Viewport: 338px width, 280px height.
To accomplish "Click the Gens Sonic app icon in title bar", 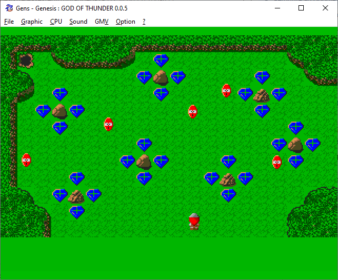I will point(9,8).
